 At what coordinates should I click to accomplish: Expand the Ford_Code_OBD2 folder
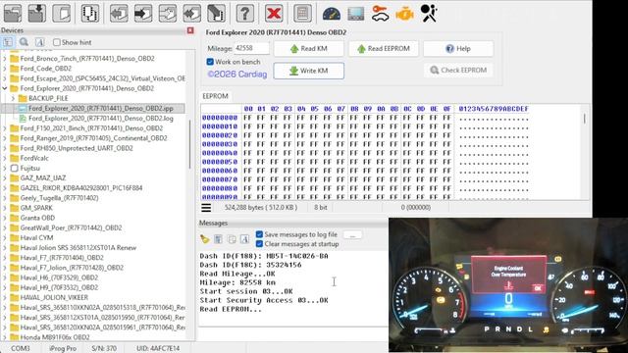tap(5, 69)
